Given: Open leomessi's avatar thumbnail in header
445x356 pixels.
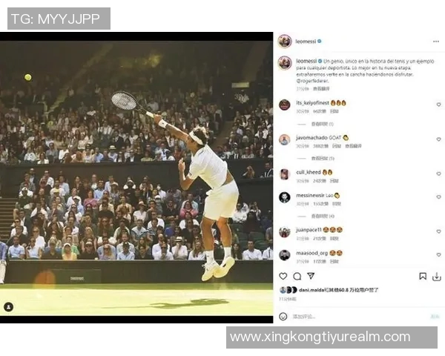Looking at the screenshot, I should [x=285, y=42].
